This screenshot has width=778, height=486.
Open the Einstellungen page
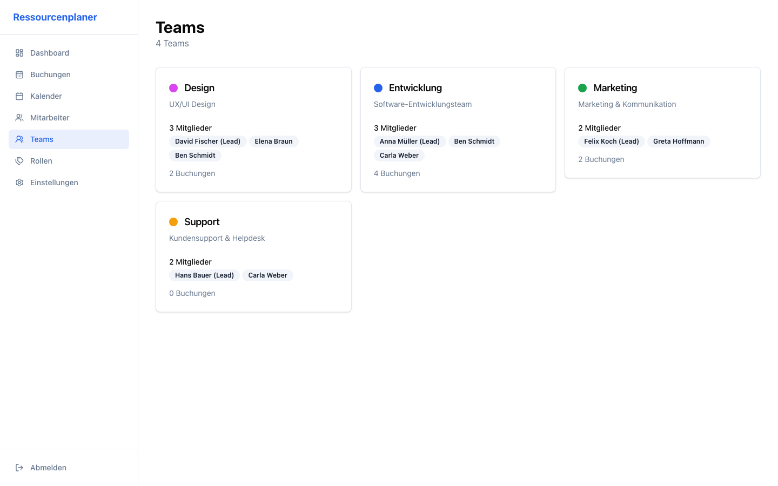[54, 183]
